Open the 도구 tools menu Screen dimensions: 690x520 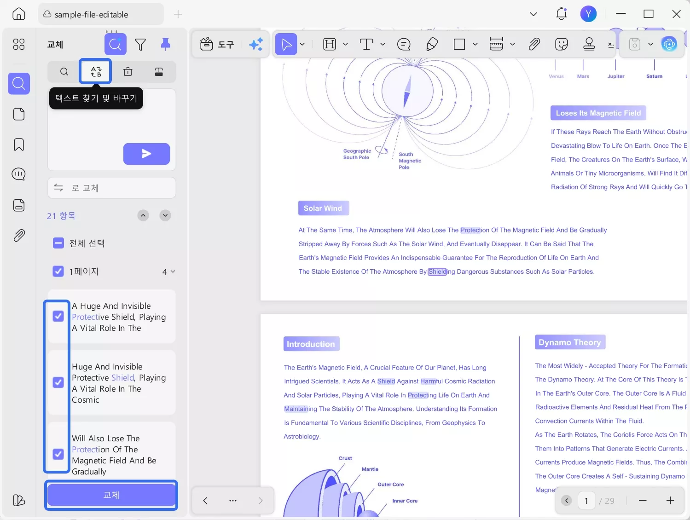[x=217, y=45]
